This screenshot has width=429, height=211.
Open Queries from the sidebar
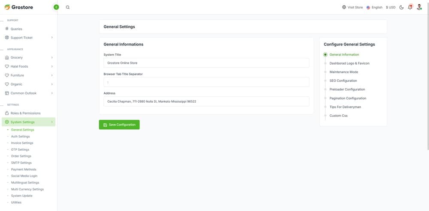[x=16, y=29]
